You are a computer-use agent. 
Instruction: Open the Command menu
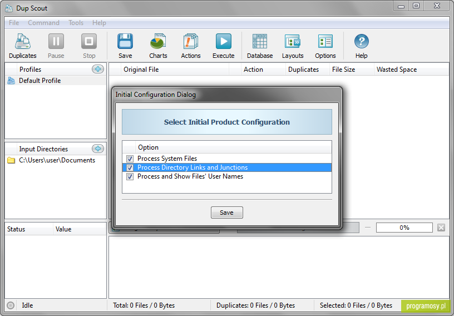point(43,23)
